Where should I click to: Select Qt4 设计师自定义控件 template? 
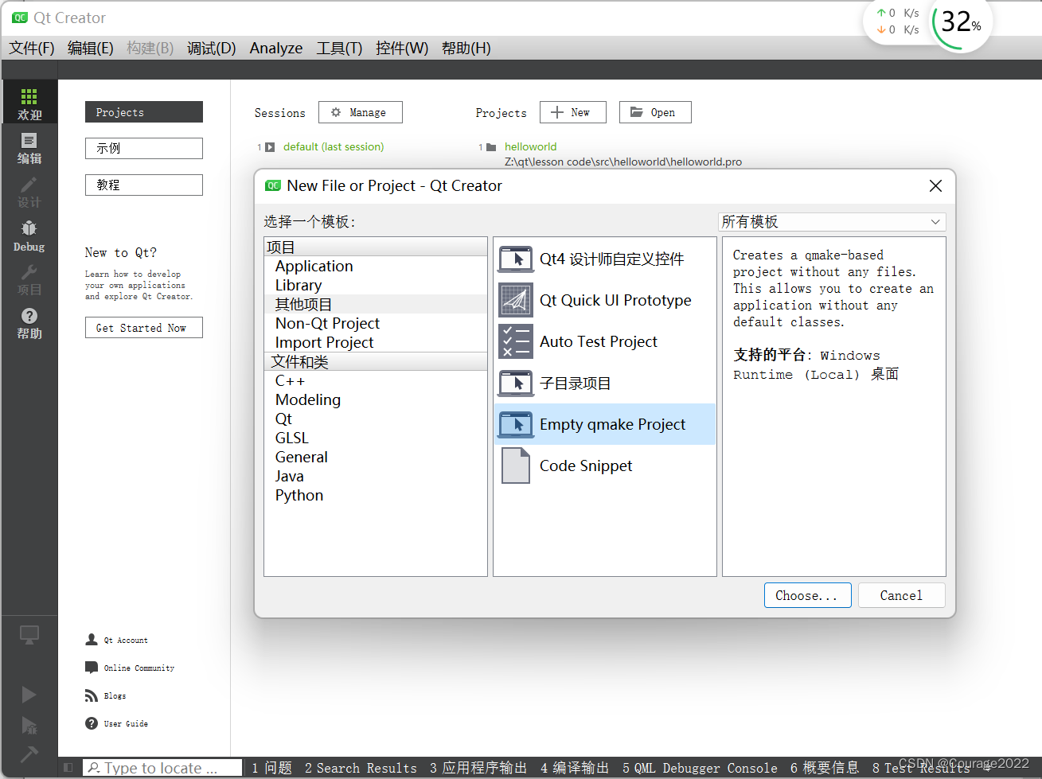[605, 259]
